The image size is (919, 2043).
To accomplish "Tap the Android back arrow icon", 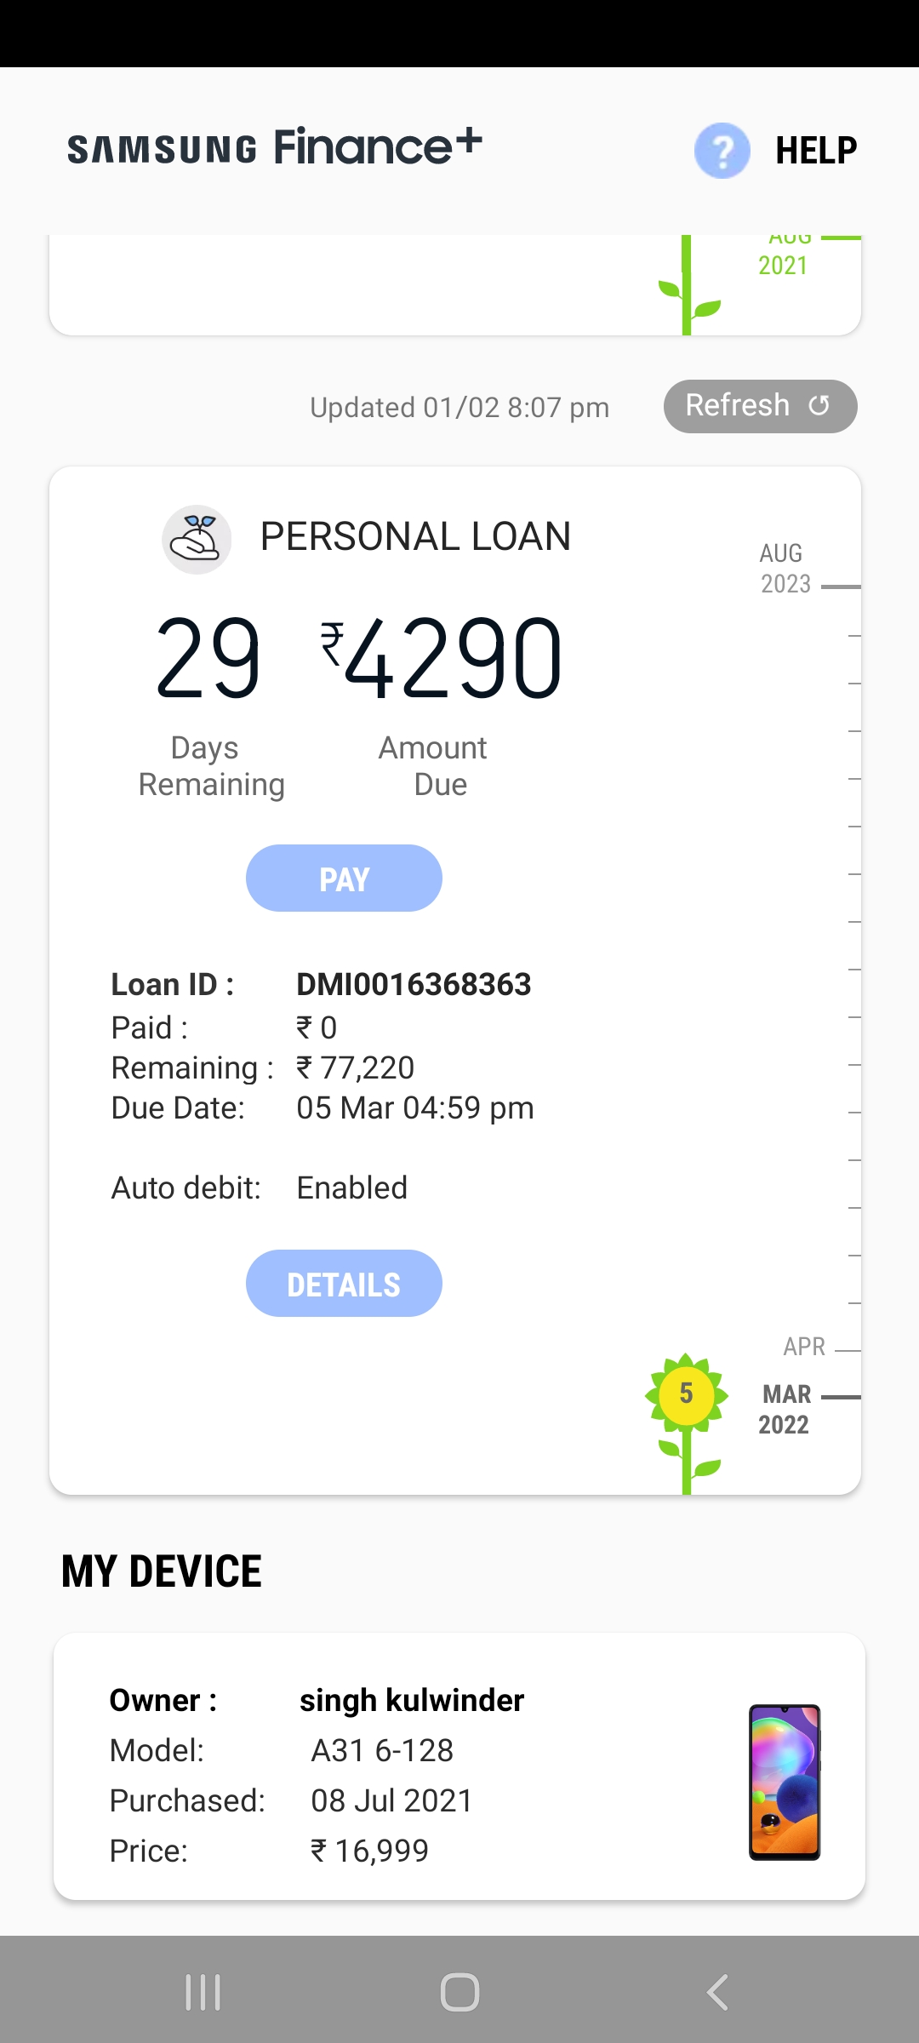I will [716, 1992].
